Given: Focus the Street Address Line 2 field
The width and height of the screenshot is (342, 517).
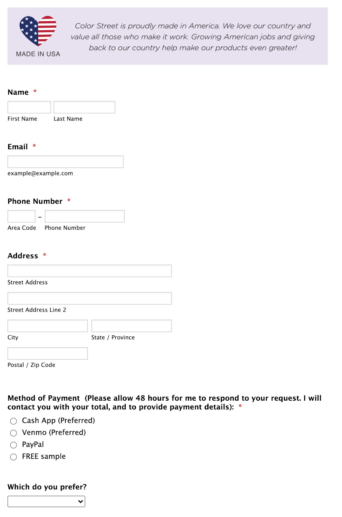Looking at the screenshot, I should (x=90, y=299).
